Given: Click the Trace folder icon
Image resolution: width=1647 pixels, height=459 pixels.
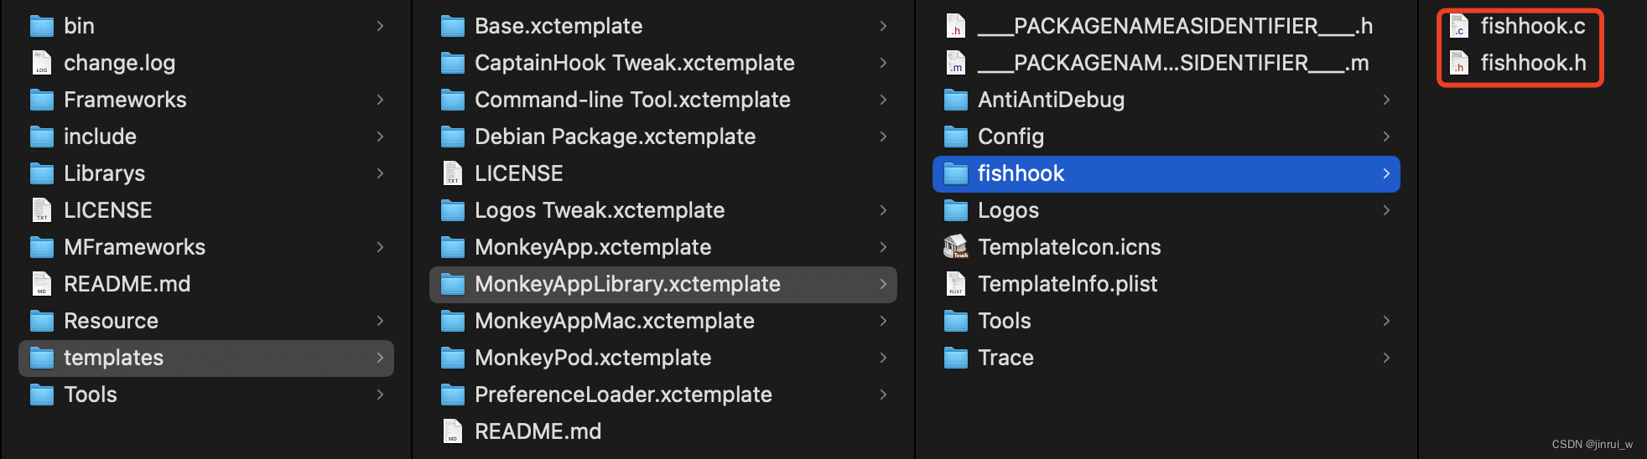Looking at the screenshot, I should (956, 358).
